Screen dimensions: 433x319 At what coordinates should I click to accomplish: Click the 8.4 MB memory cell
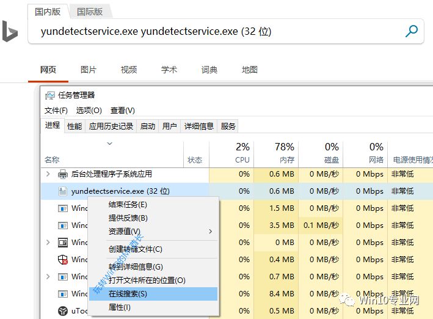coord(276,294)
